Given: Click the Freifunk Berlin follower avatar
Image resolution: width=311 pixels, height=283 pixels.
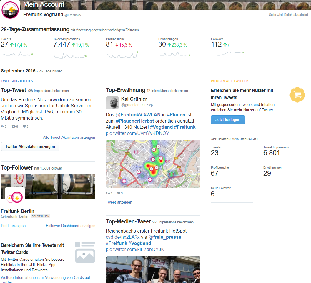Looking at the screenshot, I should point(15,197).
